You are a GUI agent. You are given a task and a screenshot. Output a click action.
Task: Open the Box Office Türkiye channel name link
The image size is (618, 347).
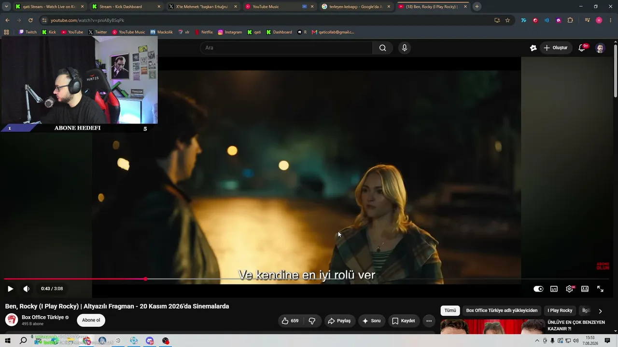43,318
